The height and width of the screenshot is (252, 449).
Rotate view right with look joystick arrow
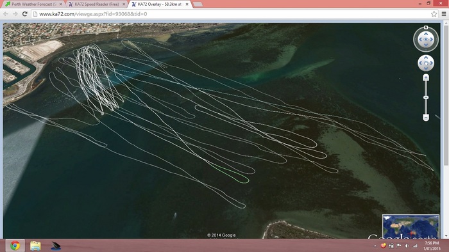click(432, 40)
